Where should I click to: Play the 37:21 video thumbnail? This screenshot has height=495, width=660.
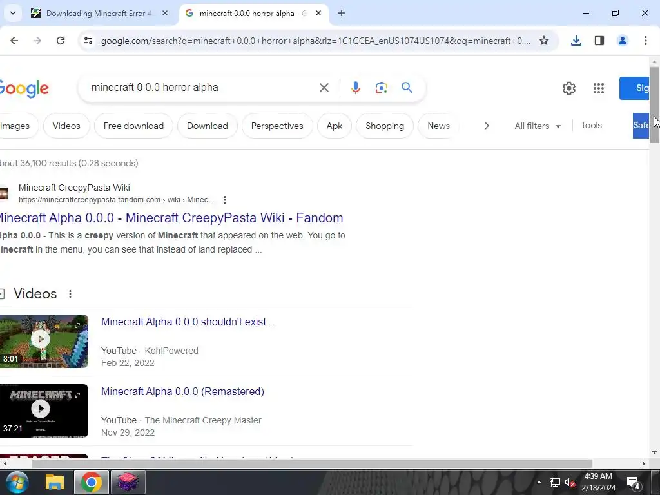44,411
